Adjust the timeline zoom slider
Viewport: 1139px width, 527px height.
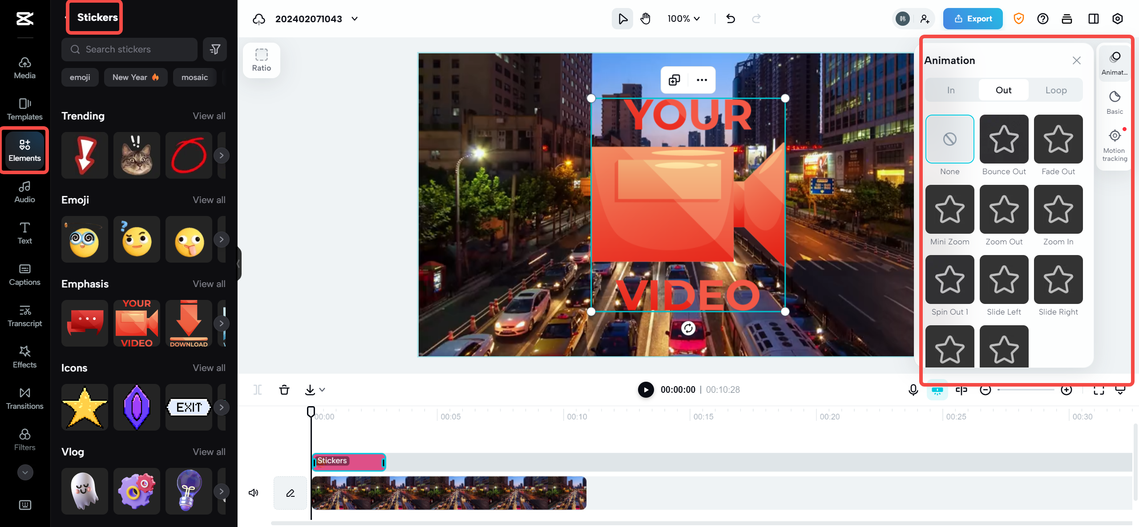[1026, 390]
